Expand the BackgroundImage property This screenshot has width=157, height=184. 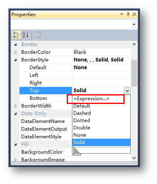click(x=16, y=160)
